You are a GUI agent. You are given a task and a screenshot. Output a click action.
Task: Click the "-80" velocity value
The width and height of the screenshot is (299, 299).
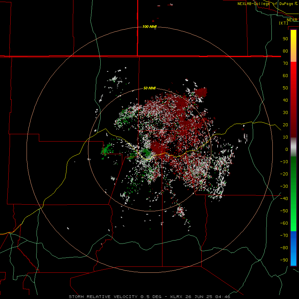(284, 248)
